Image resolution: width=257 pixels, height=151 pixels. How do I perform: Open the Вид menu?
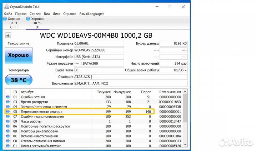pyautogui.click(x=47, y=14)
